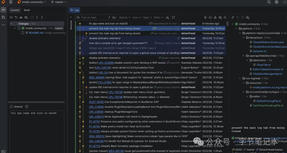This screenshot has height=153, width=287.
Task: Collapse the vcs-log/impl folder node
Action: coord(240,78)
